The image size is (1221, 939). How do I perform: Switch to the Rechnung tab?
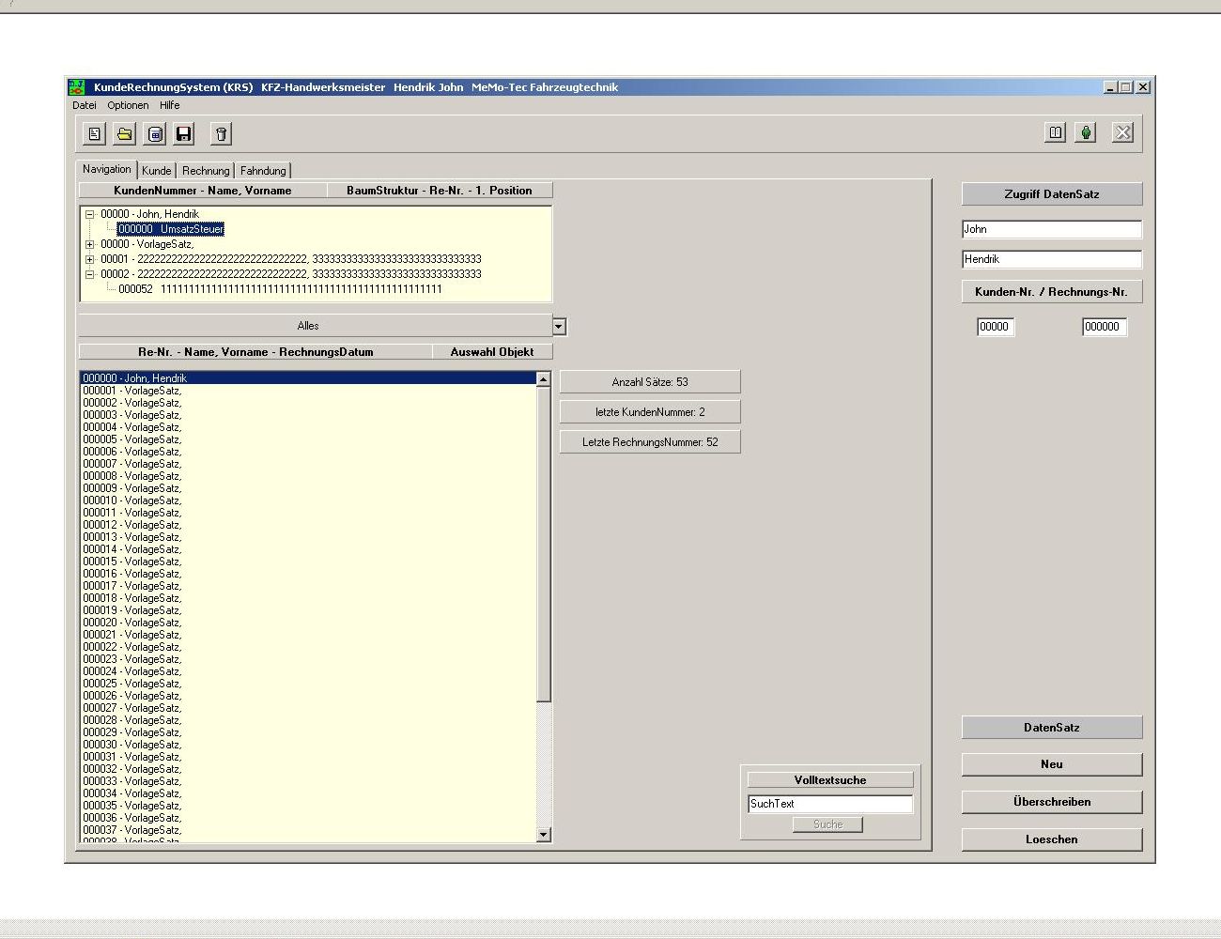206,171
